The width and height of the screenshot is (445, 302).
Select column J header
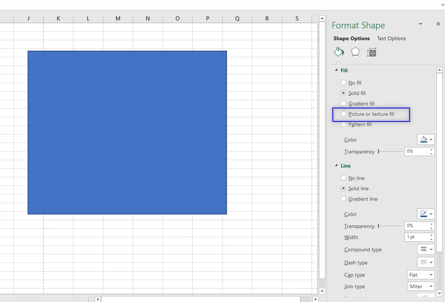tap(28, 19)
